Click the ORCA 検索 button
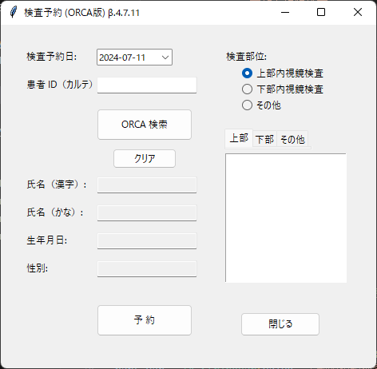The height and width of the screenshot is (369, 377). [x=145, y=125]
